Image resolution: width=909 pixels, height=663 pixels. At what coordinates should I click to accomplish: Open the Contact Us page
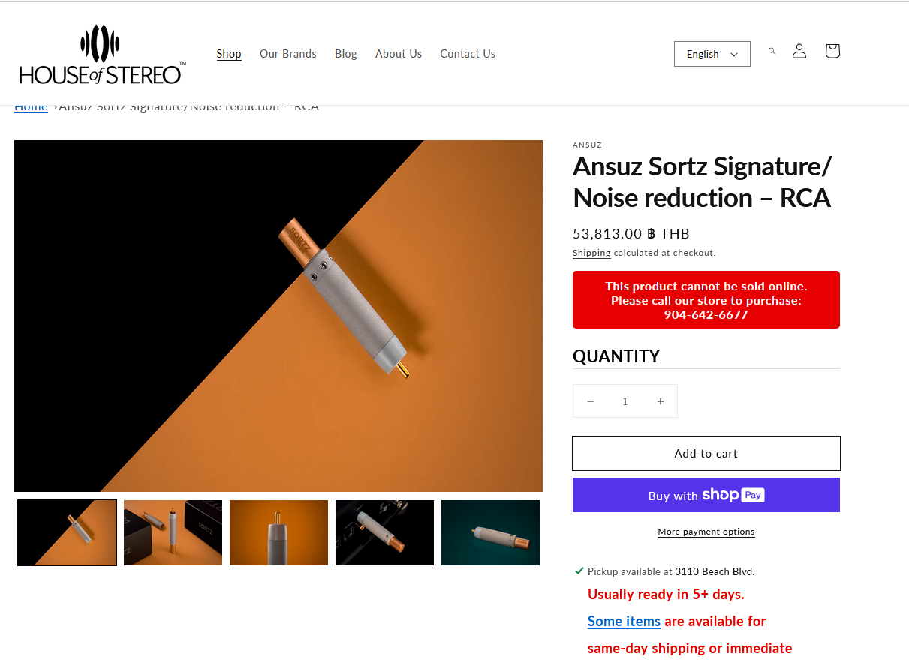pos(468,54)
